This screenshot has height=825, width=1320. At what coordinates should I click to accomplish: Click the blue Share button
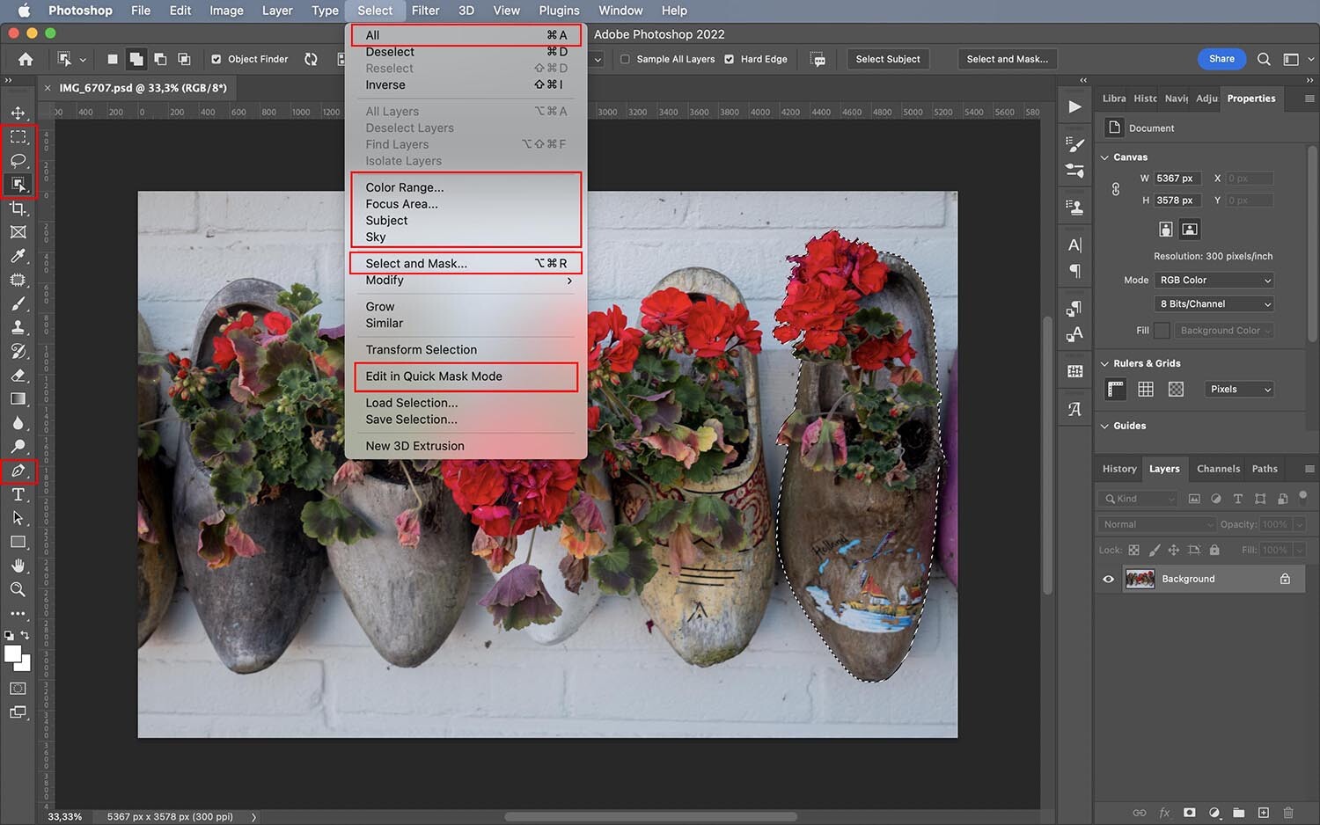coord(1221,59)
